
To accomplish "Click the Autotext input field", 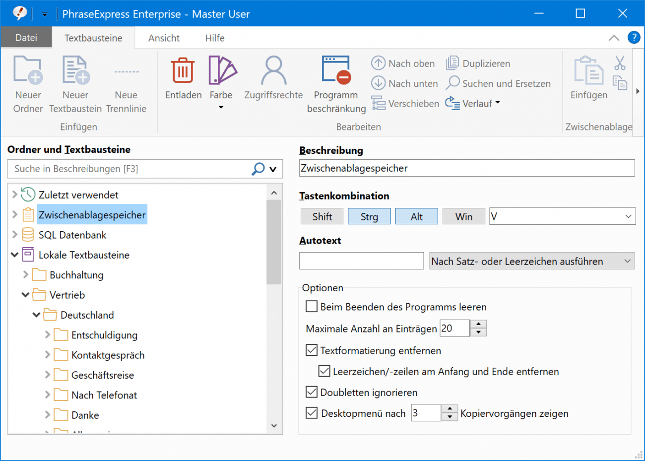I will (x=362, y=261).
